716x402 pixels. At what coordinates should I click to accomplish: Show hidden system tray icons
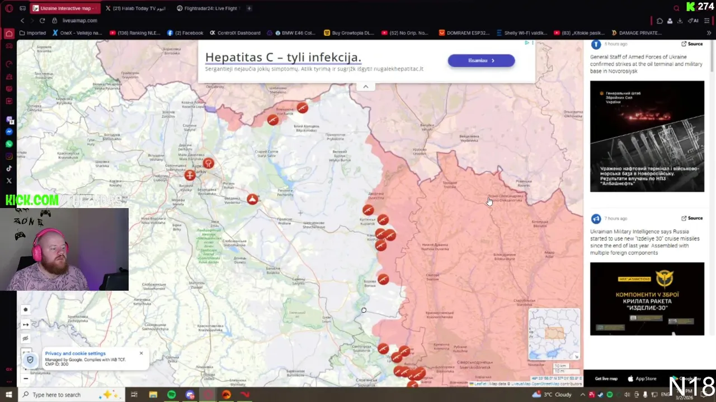583,395
